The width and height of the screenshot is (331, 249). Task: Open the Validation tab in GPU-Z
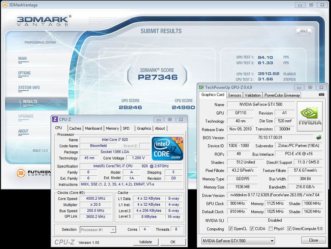pos(253,95)
